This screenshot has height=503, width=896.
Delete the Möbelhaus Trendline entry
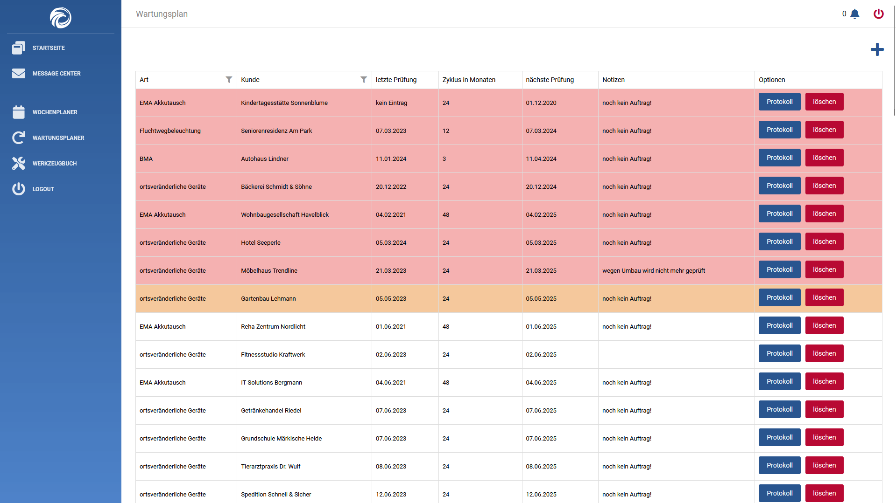click(x=824, y=270)
